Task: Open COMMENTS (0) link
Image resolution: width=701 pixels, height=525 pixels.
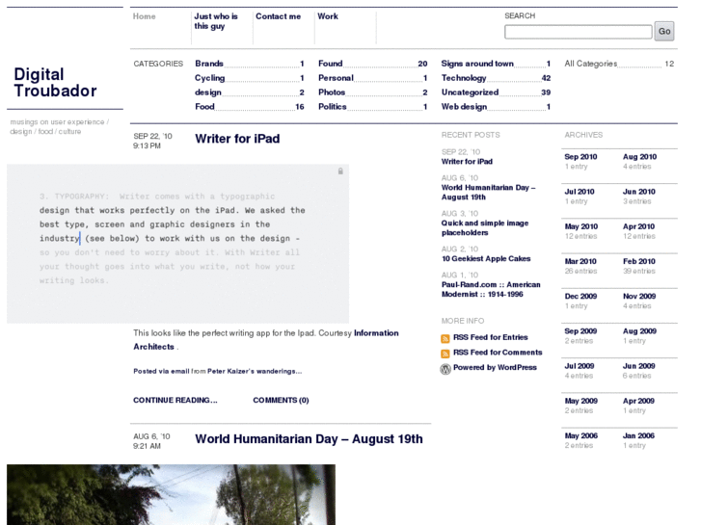Action: click(281, 400)
